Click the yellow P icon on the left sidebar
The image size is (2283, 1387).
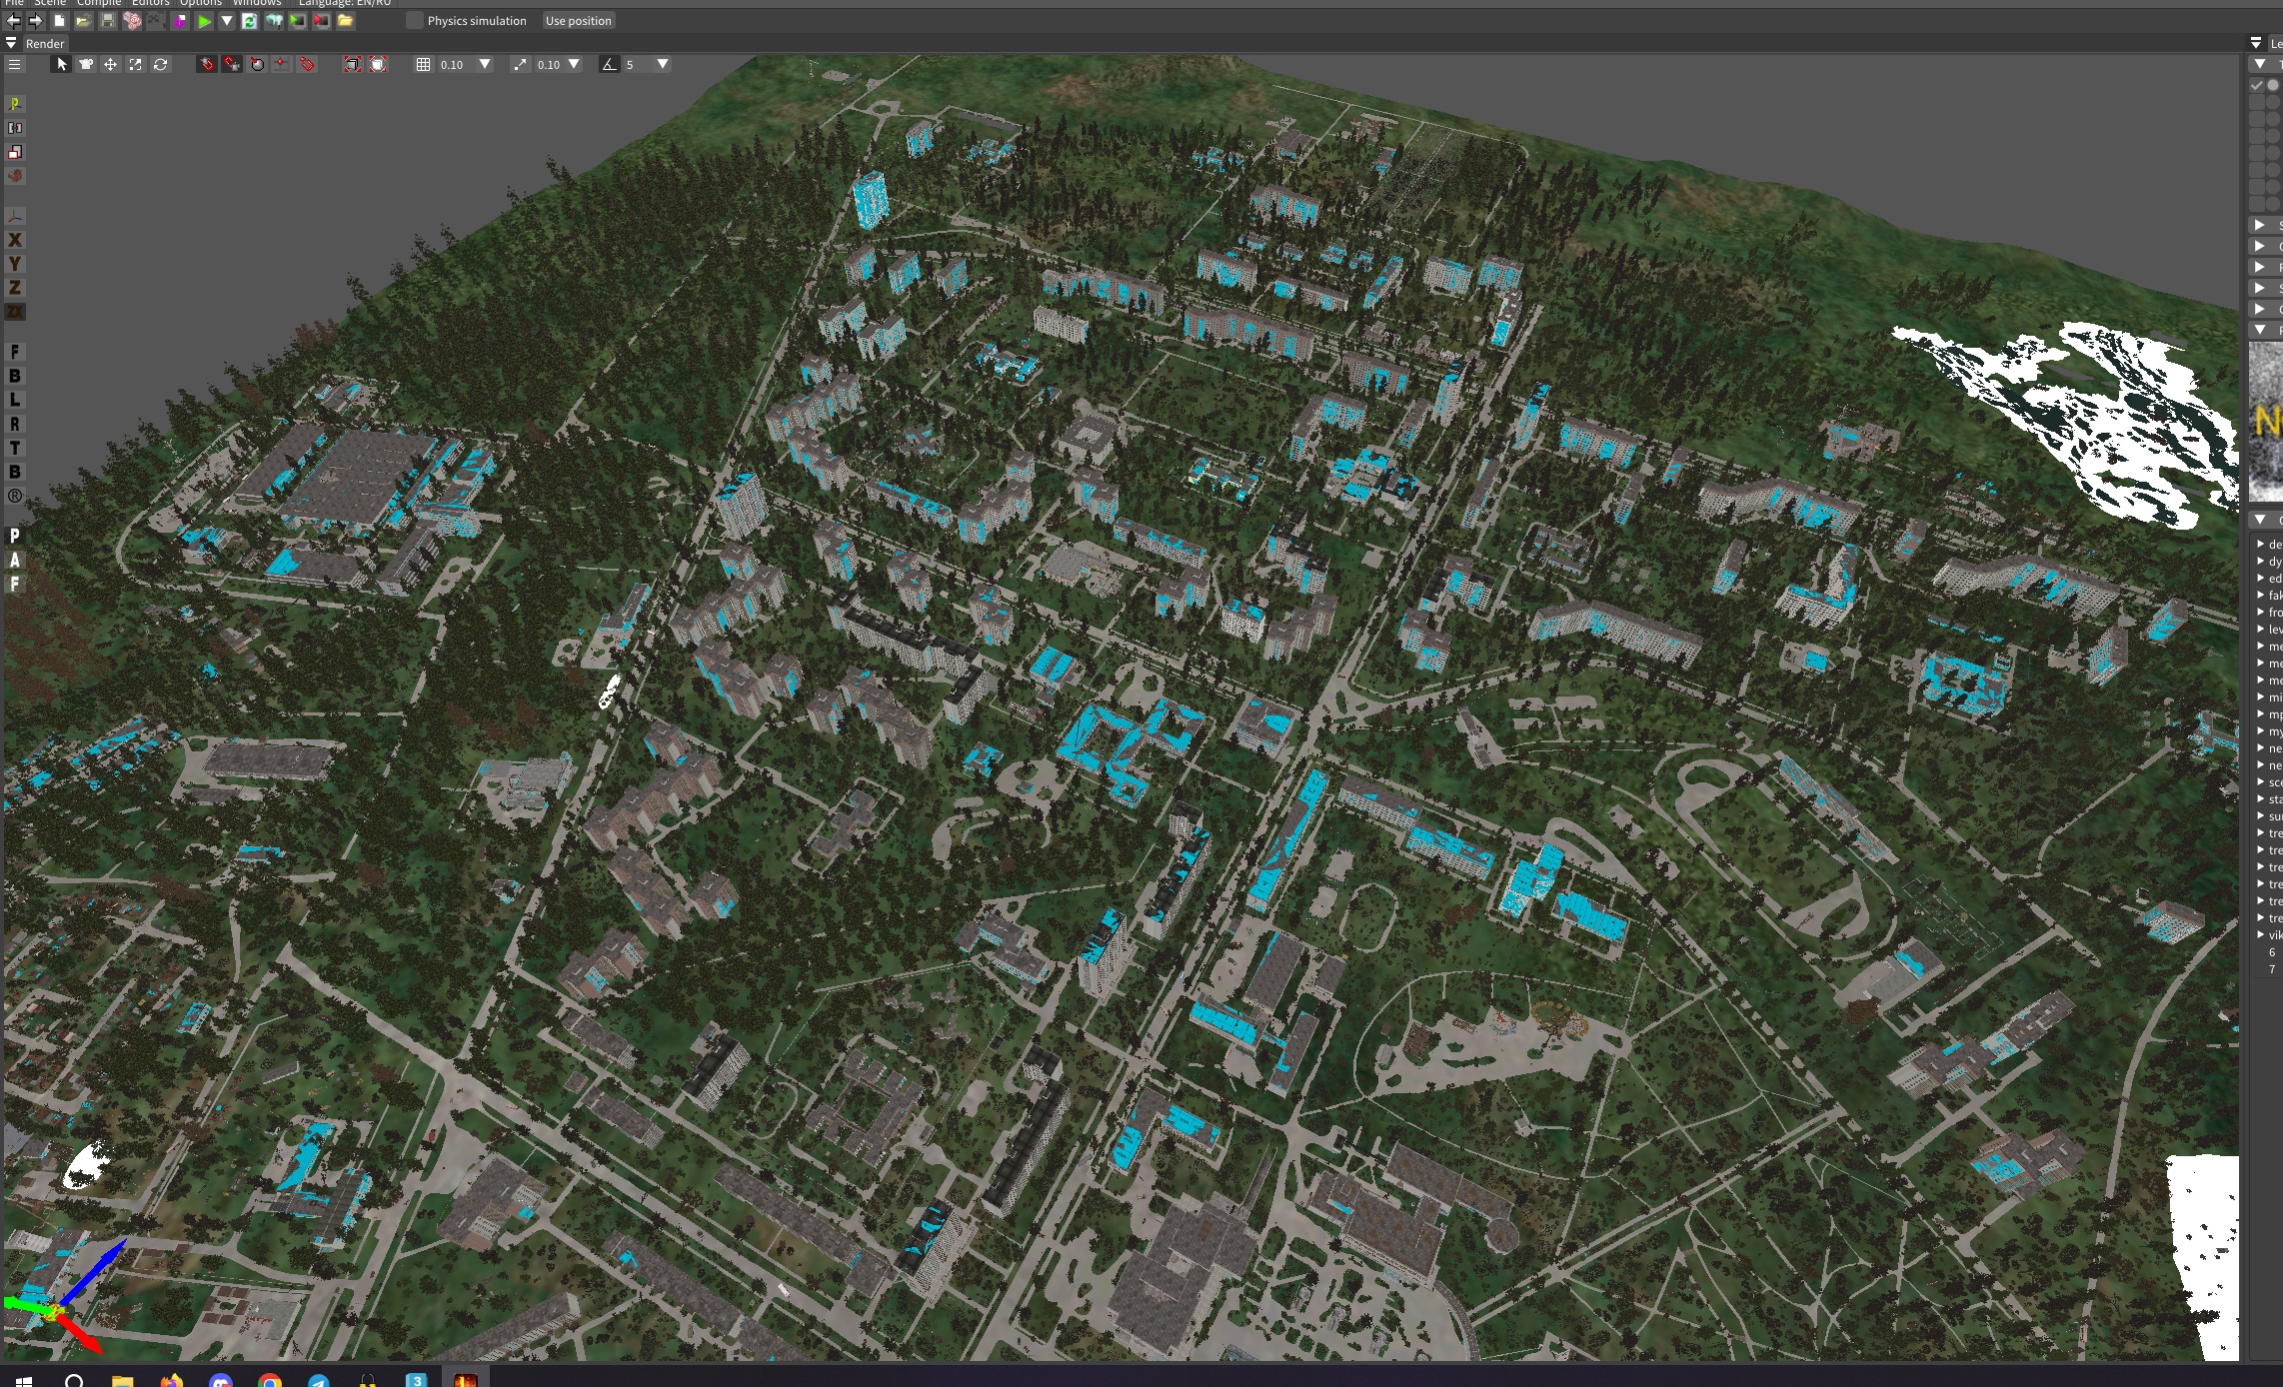click(15, 104)
